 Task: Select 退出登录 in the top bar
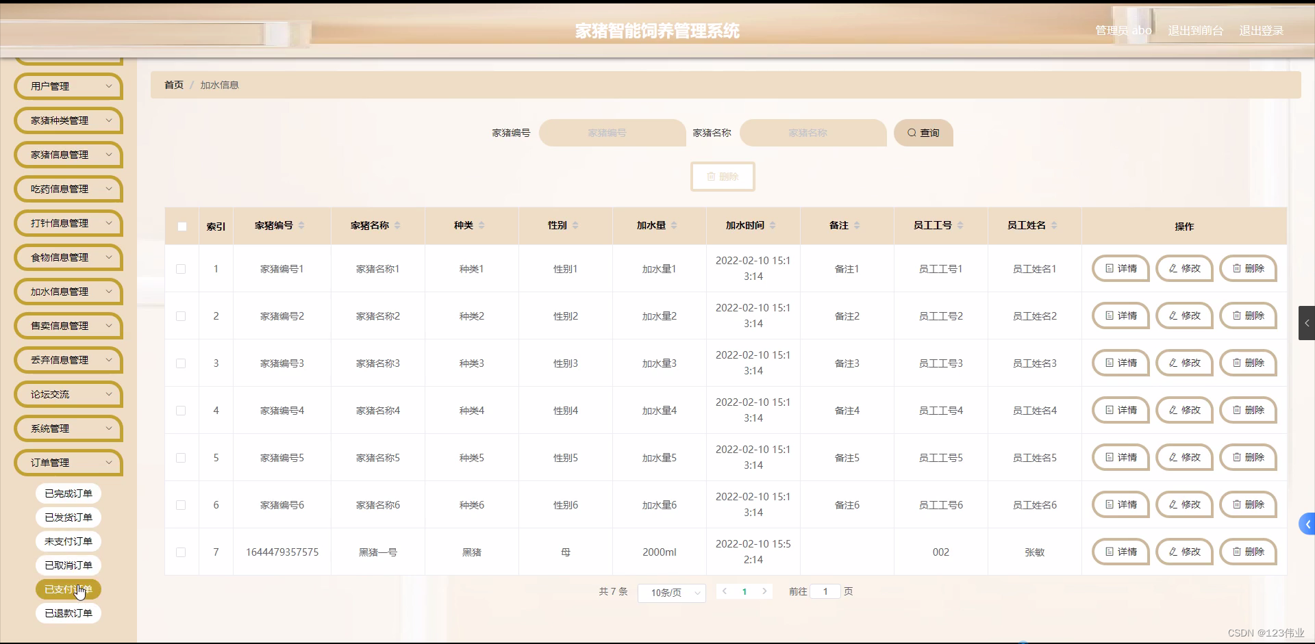(1261, 30)
